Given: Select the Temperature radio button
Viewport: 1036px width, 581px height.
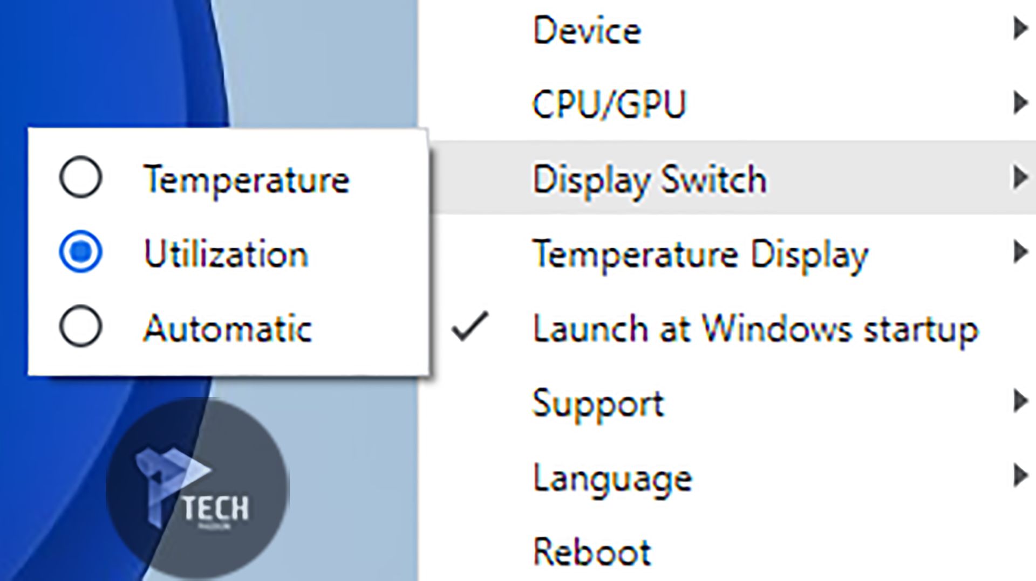Looking at the screenshot, I should point(80,177).
